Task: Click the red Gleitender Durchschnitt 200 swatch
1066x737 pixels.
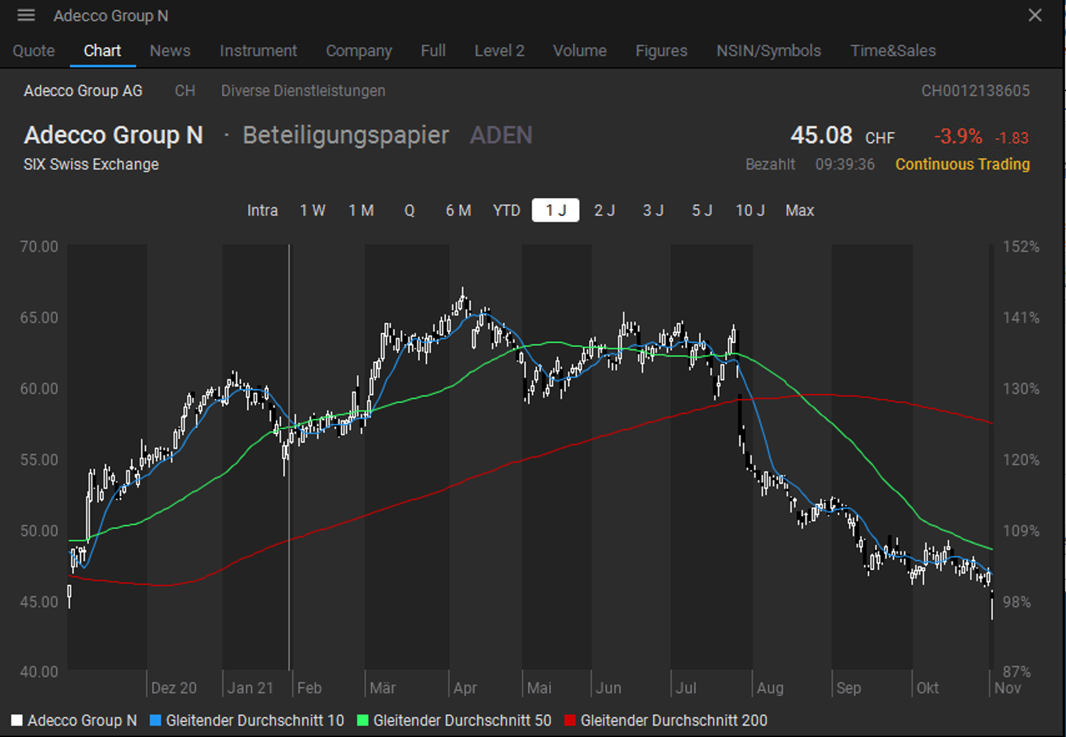Action: pos(570,720)
